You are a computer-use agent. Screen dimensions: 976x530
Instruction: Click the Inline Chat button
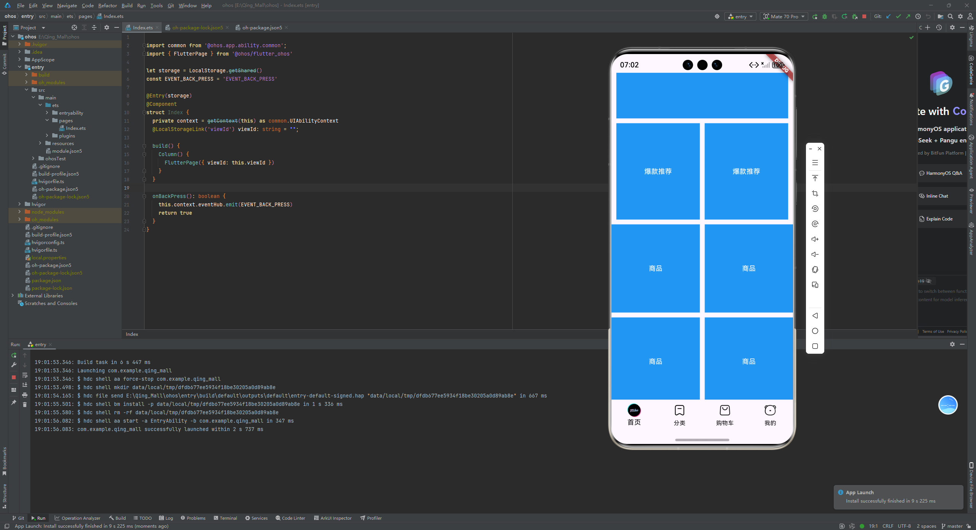(937, 196)
